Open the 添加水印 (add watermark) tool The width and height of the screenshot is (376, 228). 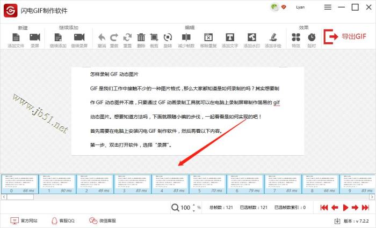252,37
